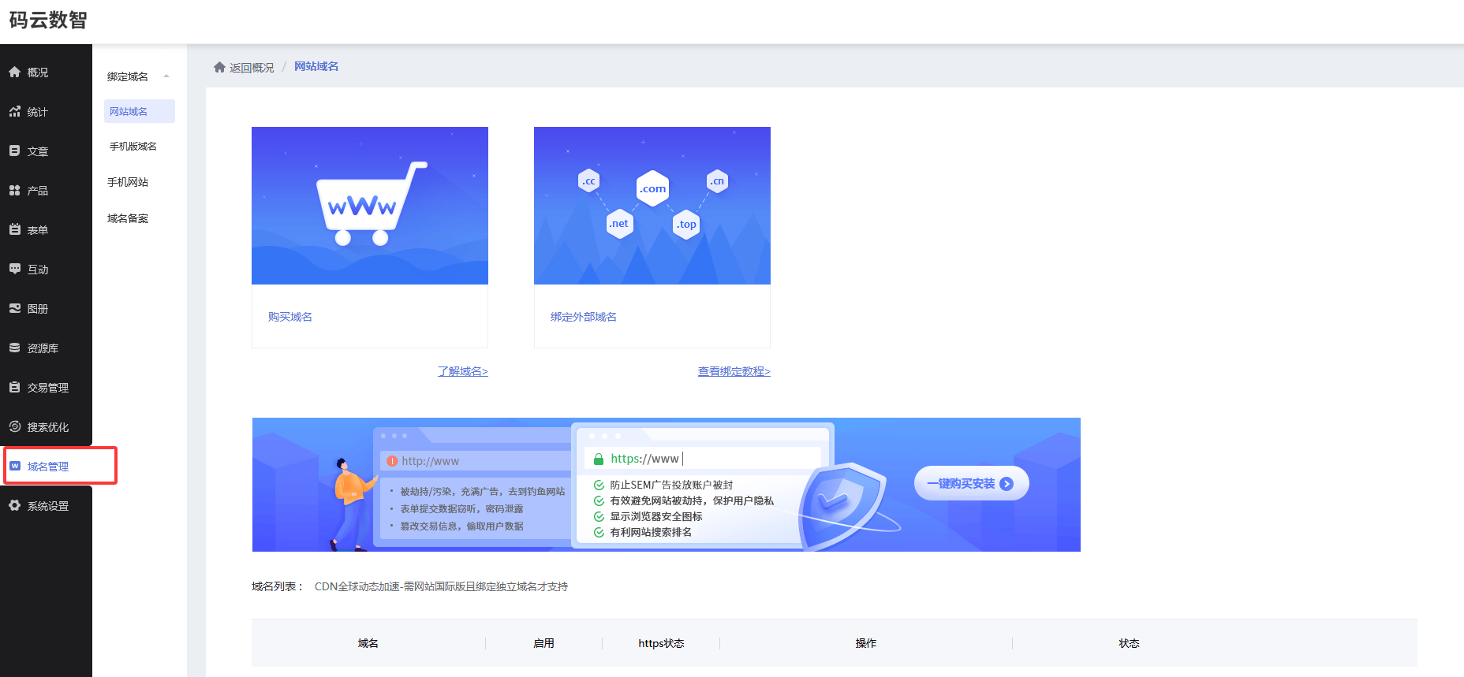Click the 操作 column header
1464x677 pixels.
[x=866, y=643]
